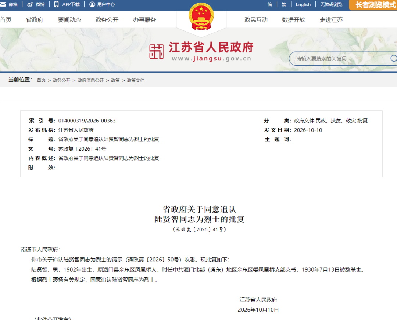Click the addressee line 南通市人民政府：
397x320 pixels.
tap(40, 250)
